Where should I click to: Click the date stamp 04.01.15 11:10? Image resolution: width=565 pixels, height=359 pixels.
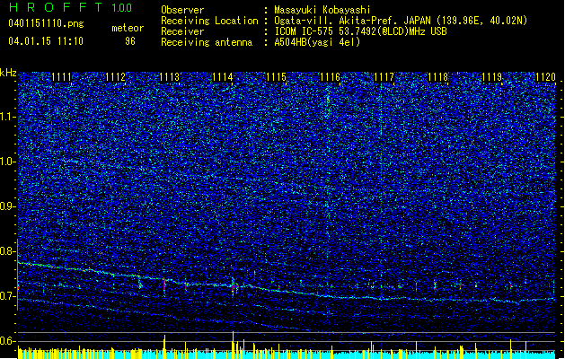coord(46,40)
